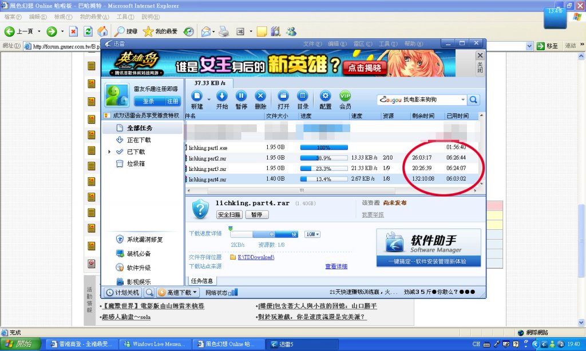Image resolution: width=586 pixels, height=351 pixels.
Task: Click the 注册 register button
Action: [x=172, y=101]
